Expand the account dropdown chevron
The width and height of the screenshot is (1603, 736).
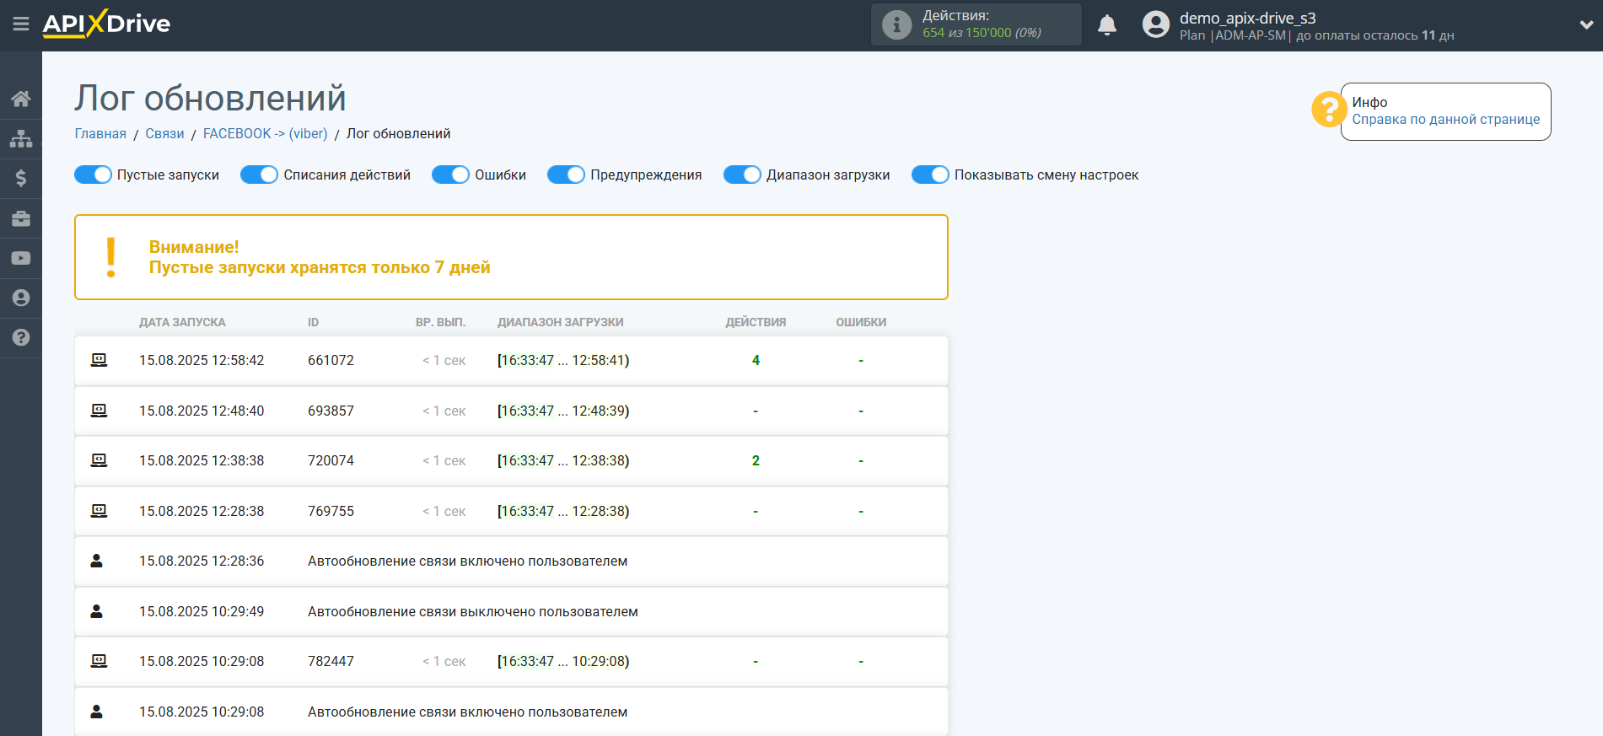point(1585,25)
